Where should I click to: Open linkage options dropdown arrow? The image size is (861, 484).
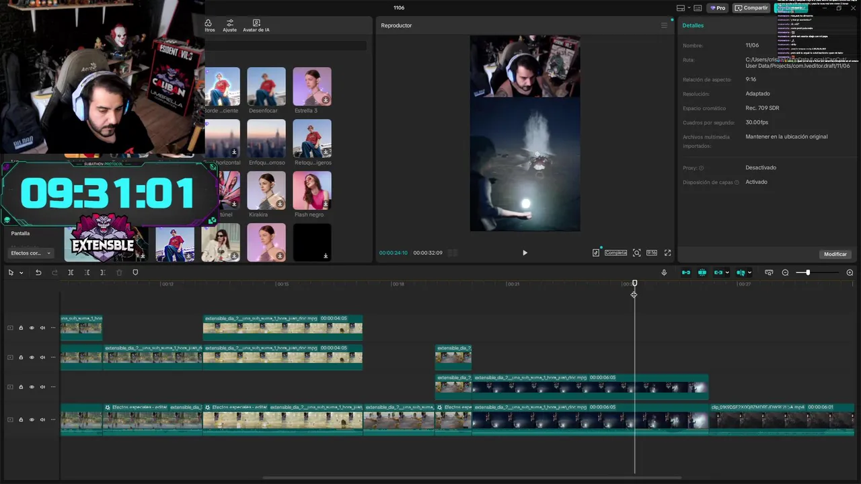click(727, 272)
